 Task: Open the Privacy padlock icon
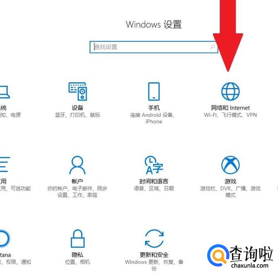pos(78,238)
